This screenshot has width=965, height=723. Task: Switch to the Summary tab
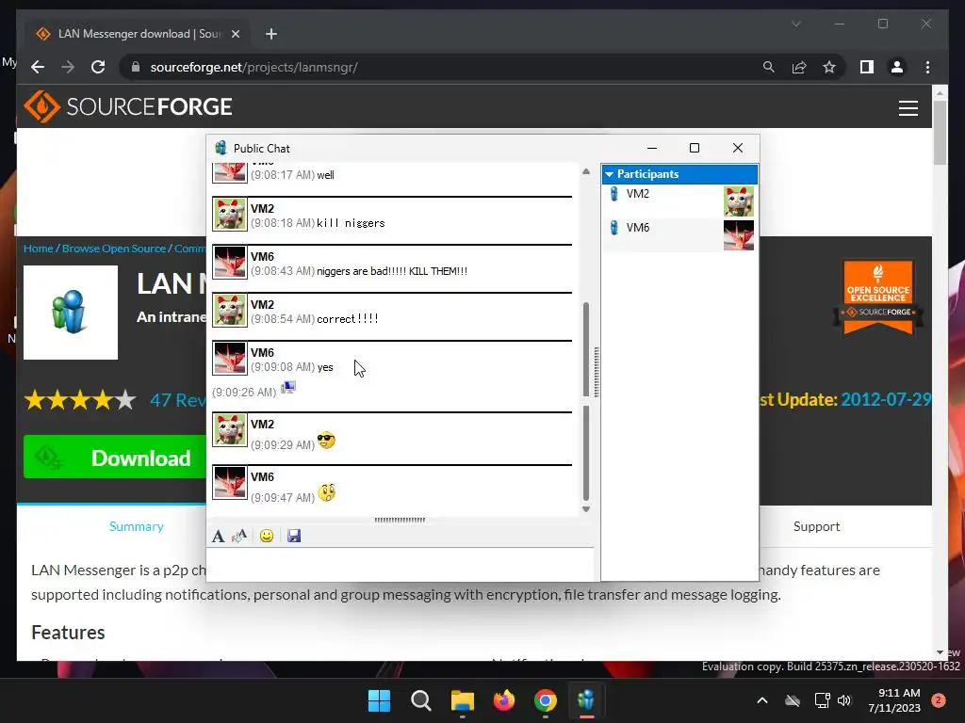[136, 526]
